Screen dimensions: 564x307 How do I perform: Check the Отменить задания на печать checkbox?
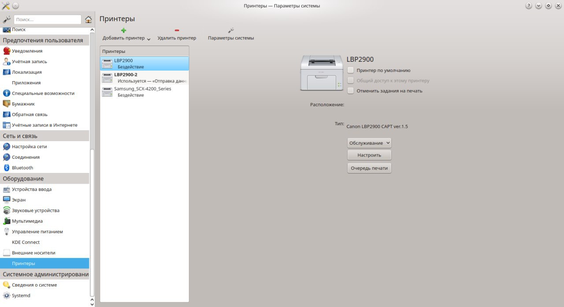tap(350, 90)
